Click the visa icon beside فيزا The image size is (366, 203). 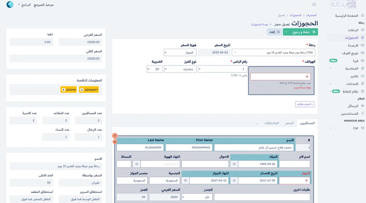click(362, 61)
